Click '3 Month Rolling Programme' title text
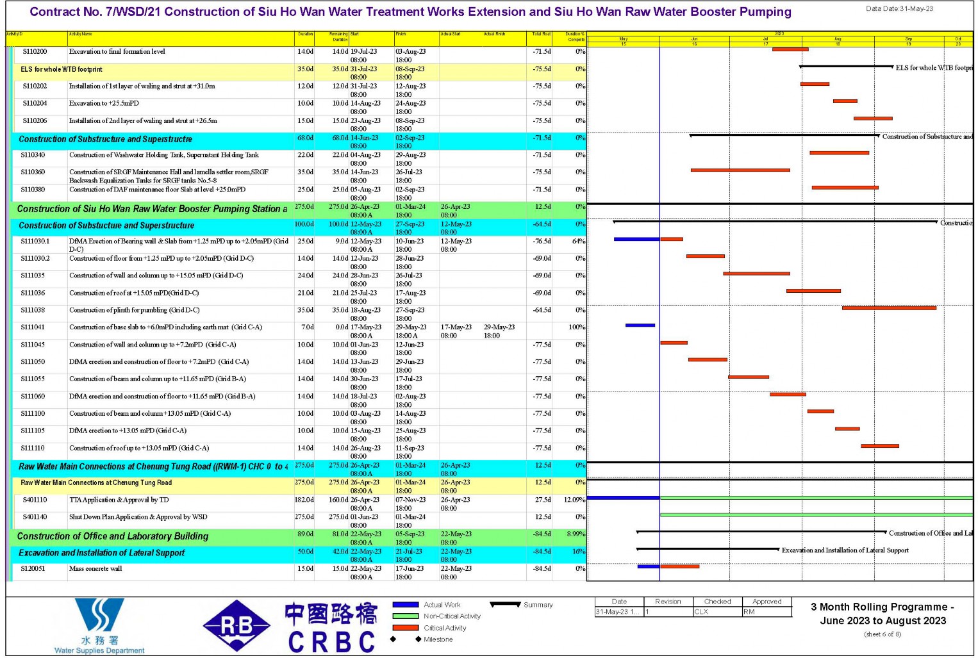The height and width of the screenshot is (658, 978). point(883,607)
